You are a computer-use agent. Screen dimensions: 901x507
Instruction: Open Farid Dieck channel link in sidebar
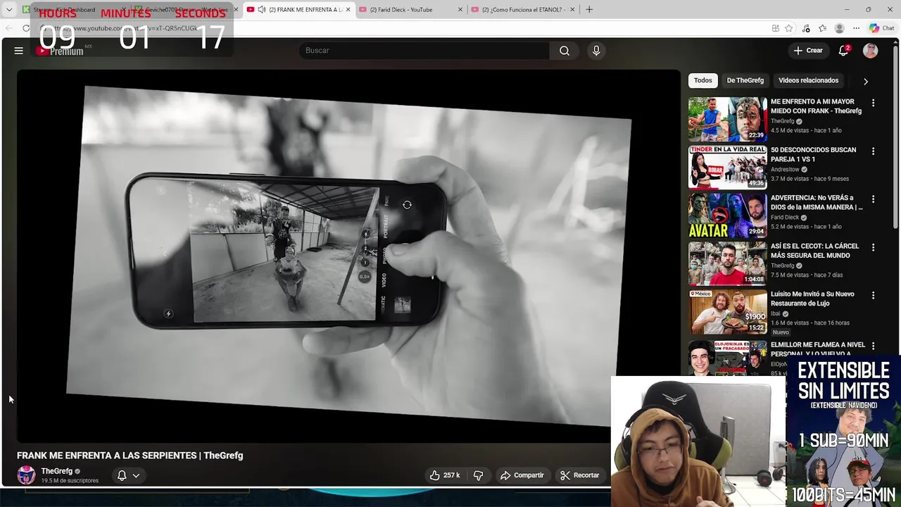tap(785, 218)
